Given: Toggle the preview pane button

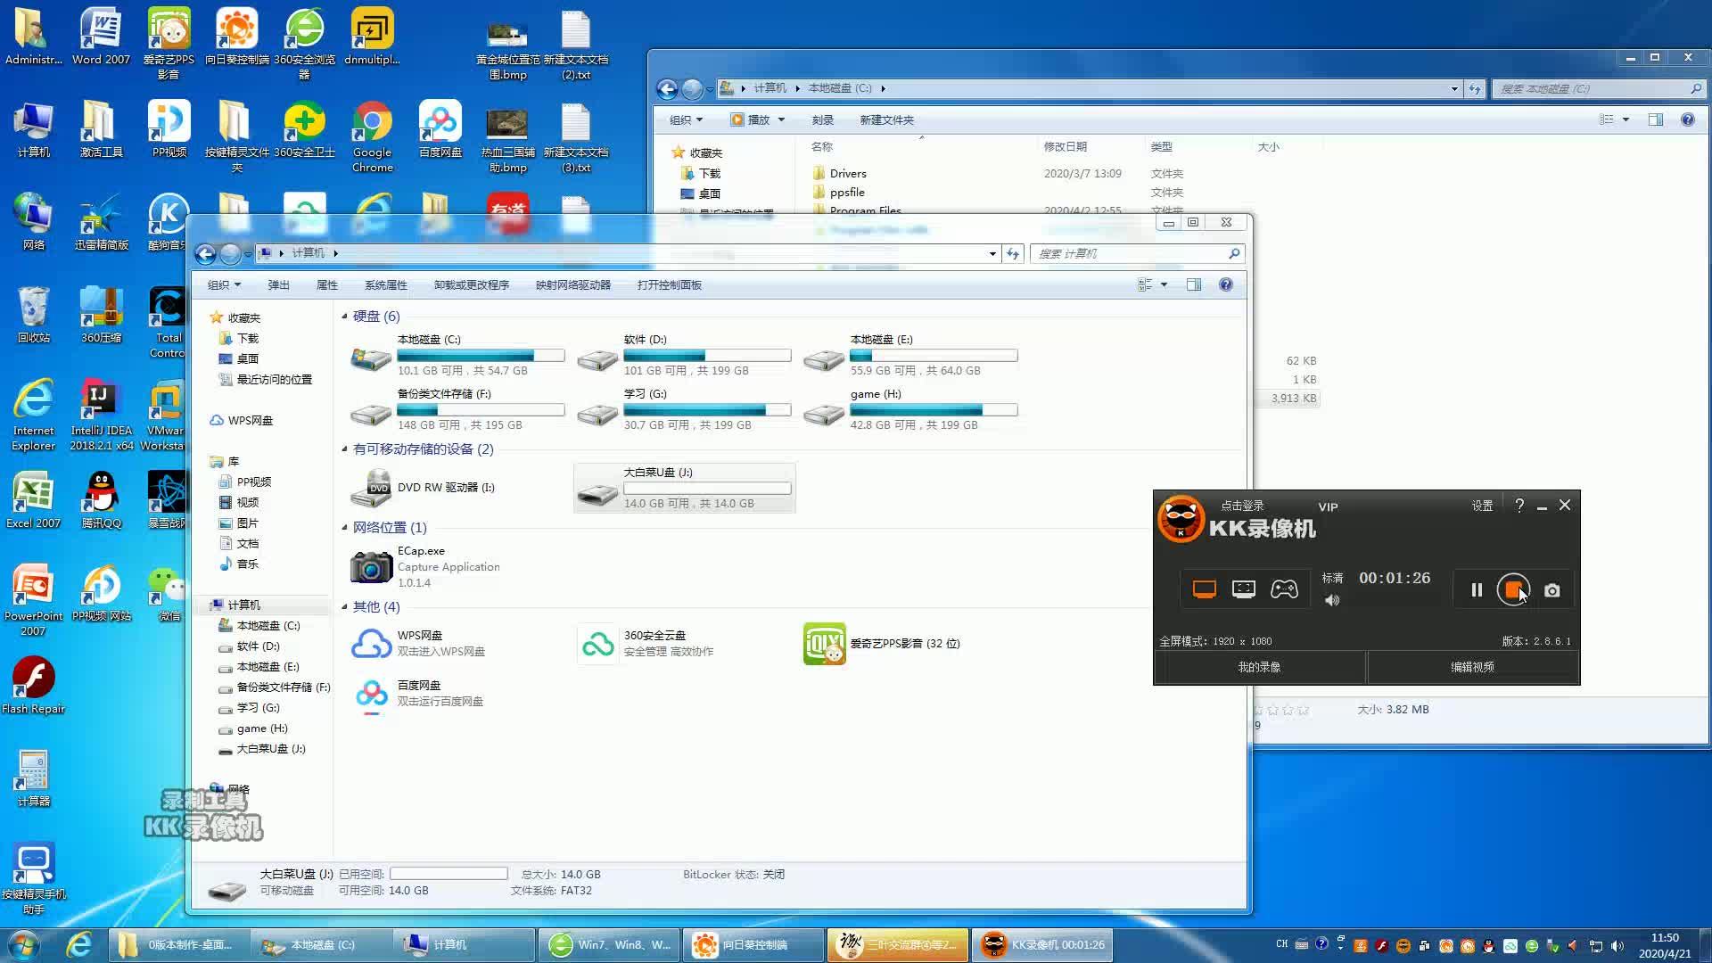Looking at the screenshot, I should (x=1194, y=285).
